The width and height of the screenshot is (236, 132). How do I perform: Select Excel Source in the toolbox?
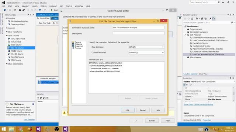pyautogui.click(x=16, y=45)
